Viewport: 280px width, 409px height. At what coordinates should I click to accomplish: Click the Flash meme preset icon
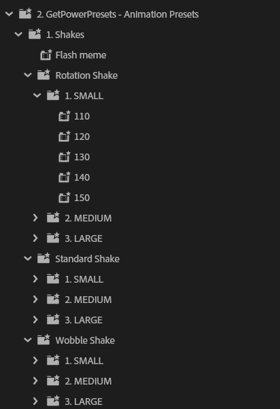click(46, 55)
